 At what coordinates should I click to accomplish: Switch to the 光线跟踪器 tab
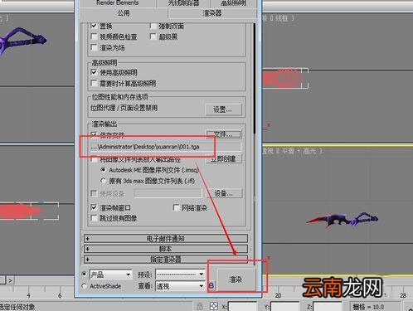point(184,3)
